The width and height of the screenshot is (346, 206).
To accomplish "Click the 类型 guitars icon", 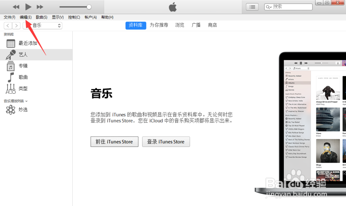I will click(11, 89).
